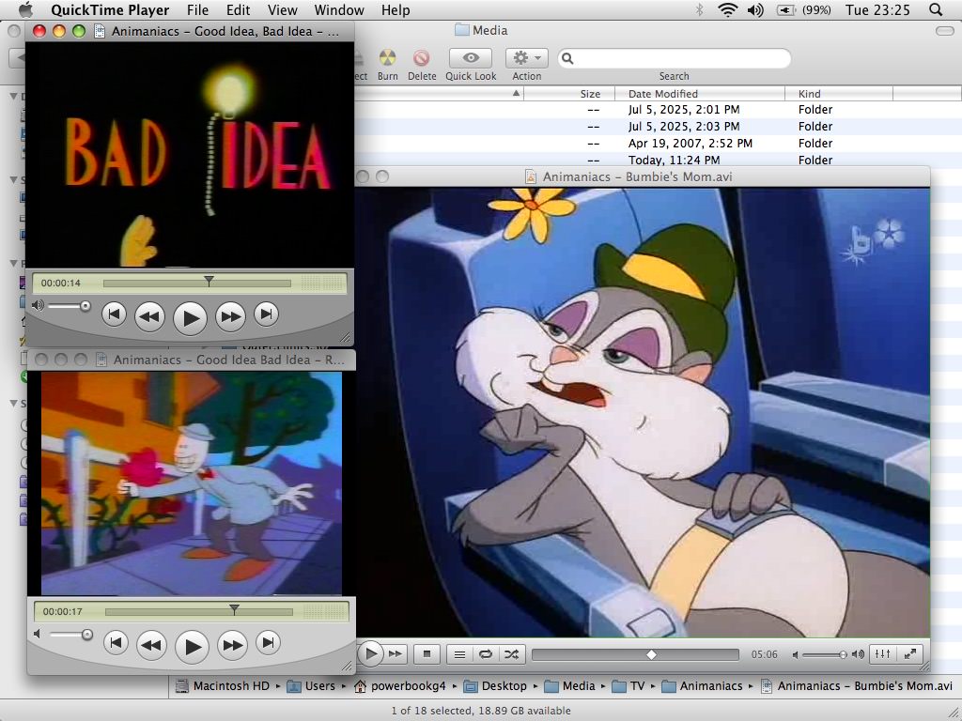Toggle repeat loop in Bumbie's Mom player
The height and width of the screenshot is (721, 962).
click(486, 654)
